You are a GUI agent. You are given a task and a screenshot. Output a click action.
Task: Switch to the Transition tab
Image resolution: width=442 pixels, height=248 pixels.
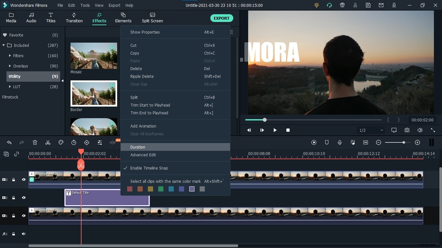tap(74, 18)
